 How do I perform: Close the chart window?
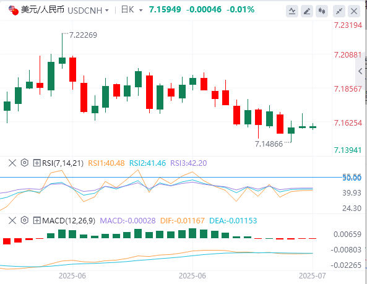click(354, 11)
